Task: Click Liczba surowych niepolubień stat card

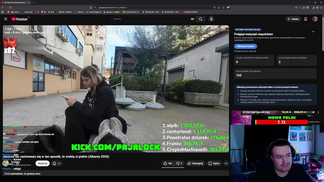Action: tap(254, 60)
